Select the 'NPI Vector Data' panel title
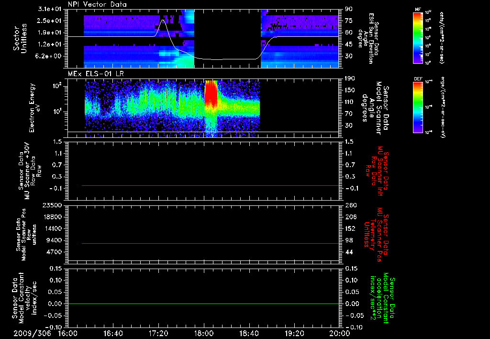Viewport: 490px width, 339px height. 98,4
